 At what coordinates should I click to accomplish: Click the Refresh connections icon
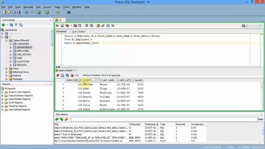pyautogui.click(x=11, y=25)
